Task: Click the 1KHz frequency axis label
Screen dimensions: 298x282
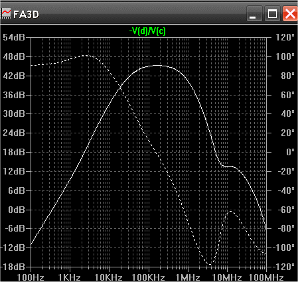Action: (x=70, y=277)
